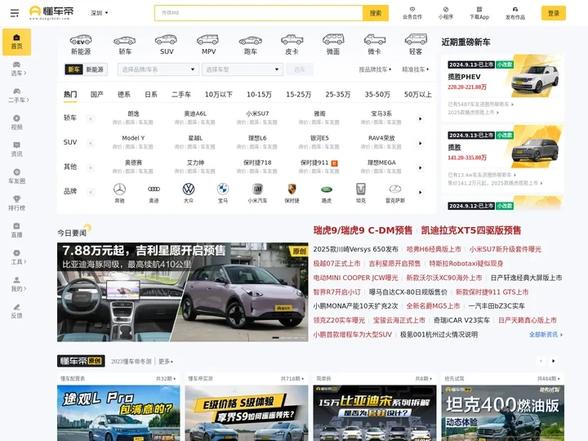Choose the 奥迪 brand logo

click(154, 193)
